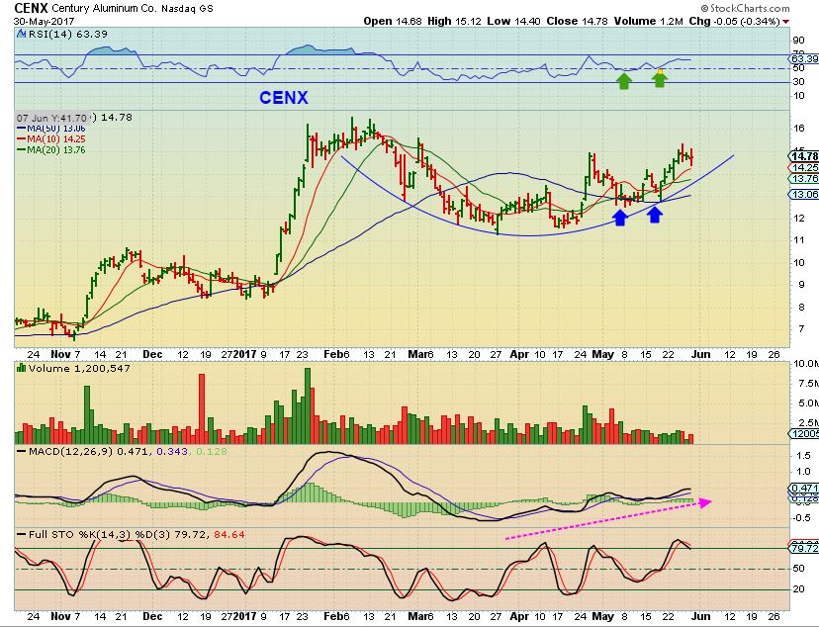The width and height of the screenshot is (819, 627).
Task: Click the MA(50) 13.06 legend entry
Action: coord(51,128)
